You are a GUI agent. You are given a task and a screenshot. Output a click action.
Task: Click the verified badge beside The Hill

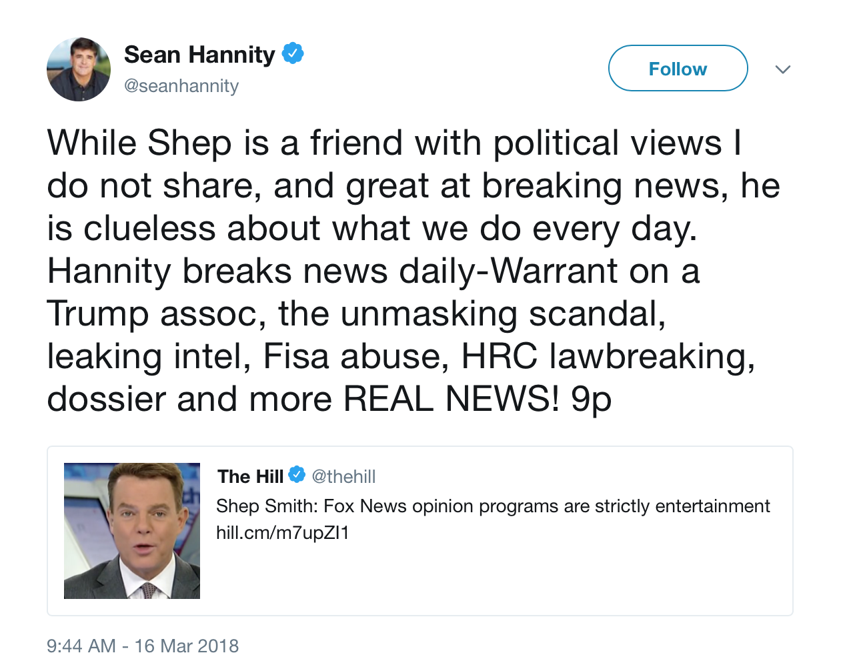coord(297,475)
